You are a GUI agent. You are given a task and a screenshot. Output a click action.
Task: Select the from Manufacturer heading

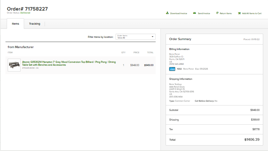pos(21,47)
